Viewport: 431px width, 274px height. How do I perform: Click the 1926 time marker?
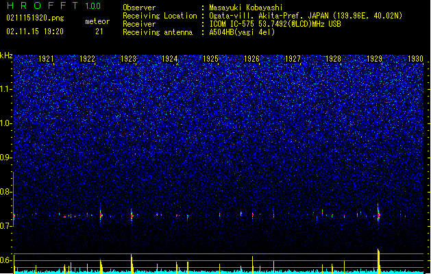[x=251, y=59]
